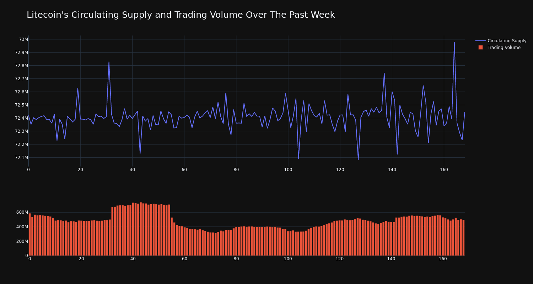The image size is (533, 284).
Task: Click x-axis label 100 of volume chart
Action: 288,259
